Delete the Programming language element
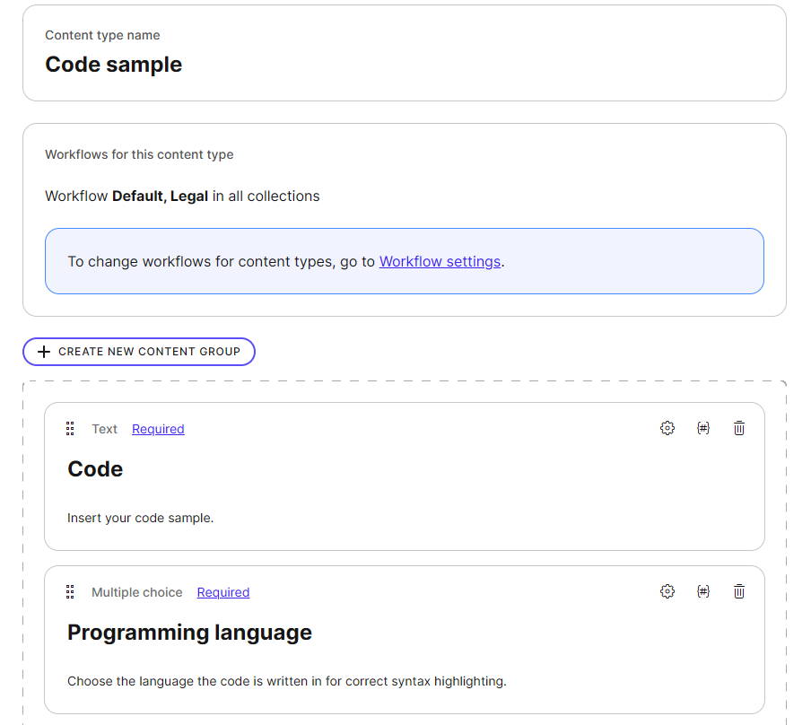The image size is (811, 725). pos(739,591)
